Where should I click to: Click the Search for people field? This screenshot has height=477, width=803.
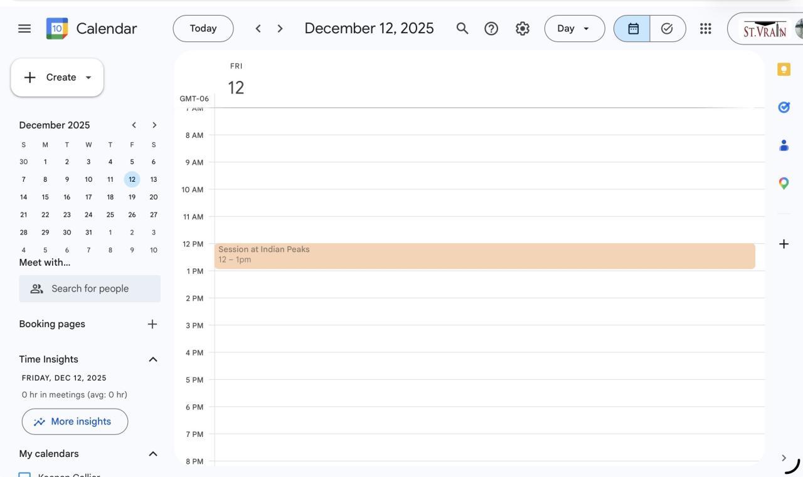(x=90, y=288)
